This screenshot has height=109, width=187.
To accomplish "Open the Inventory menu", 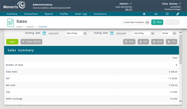I will pos(12,14).
